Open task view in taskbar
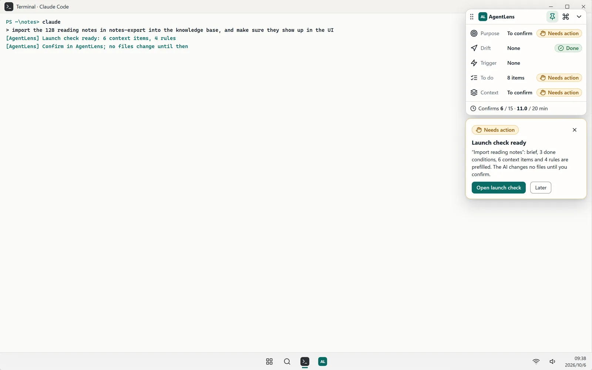Image resolution: width=592 pixels, height=370 pixels. point(269,361)
